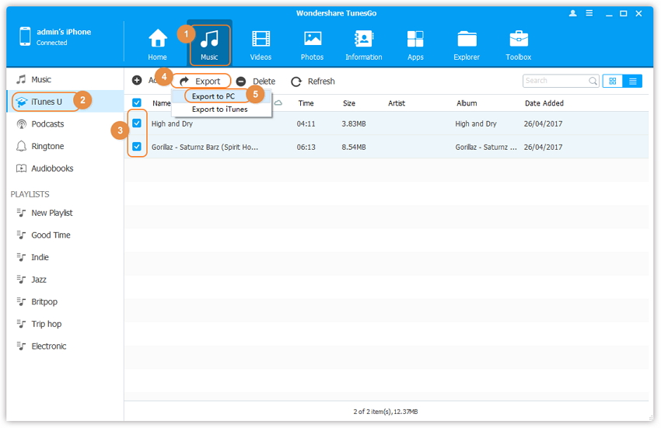Click the Refresh button

[x=313, y=81]
